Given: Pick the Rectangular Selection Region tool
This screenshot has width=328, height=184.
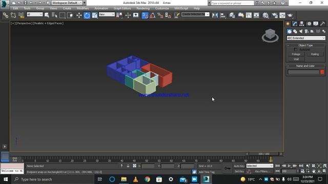Looking at the screenshot, I should pos(62,15).
